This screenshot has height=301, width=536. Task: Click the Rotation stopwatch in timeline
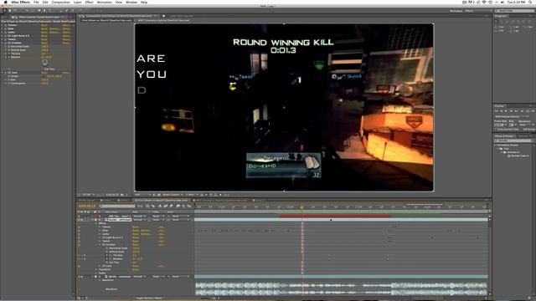click(107, 258)
